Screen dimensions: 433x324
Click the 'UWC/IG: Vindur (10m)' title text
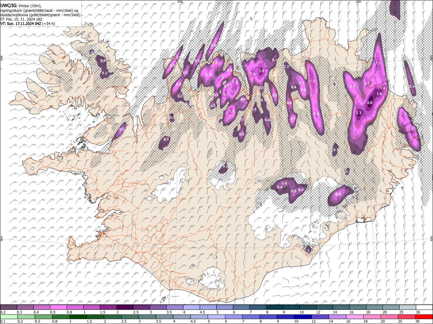tap(21, 5)
